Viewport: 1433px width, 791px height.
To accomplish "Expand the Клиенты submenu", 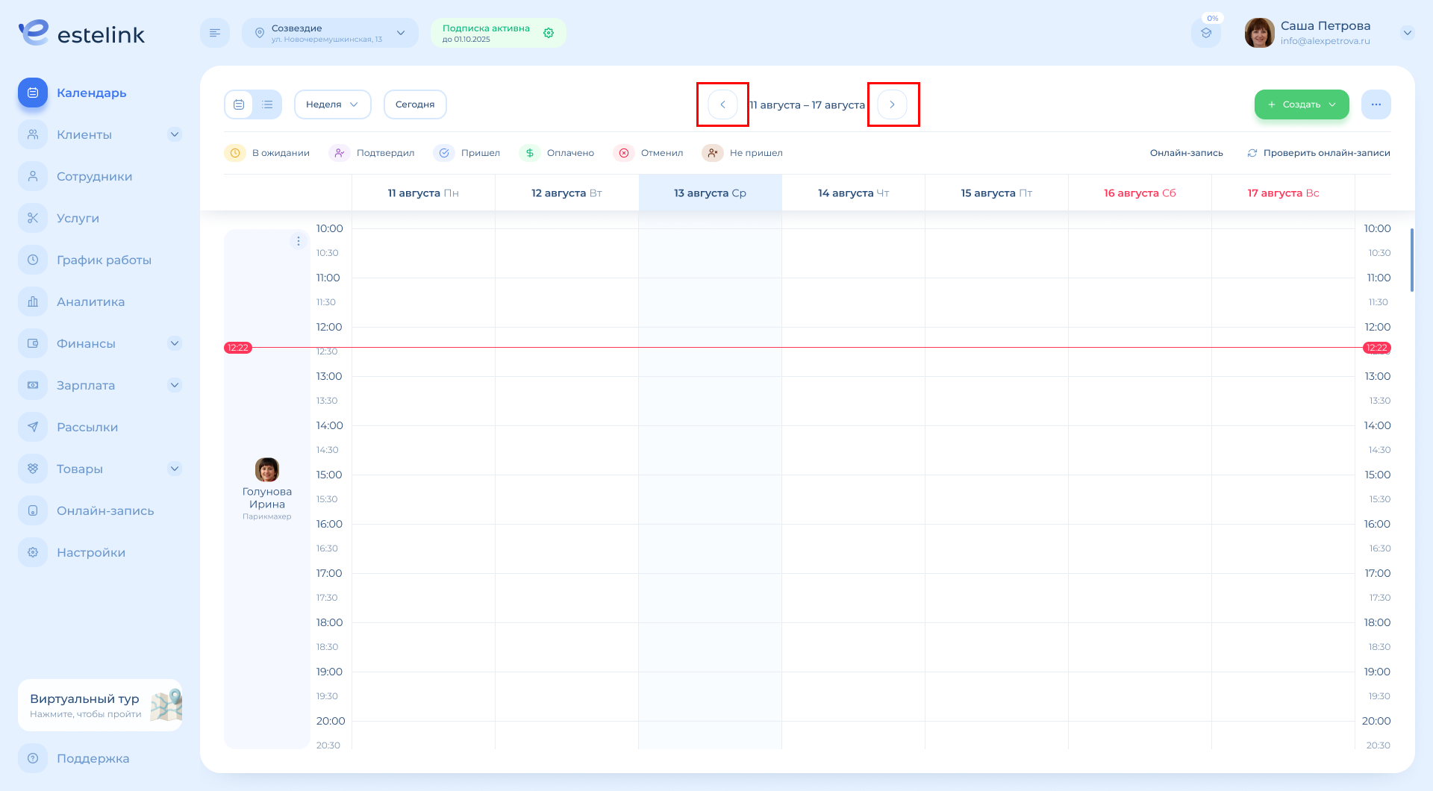I will [175, 134].
